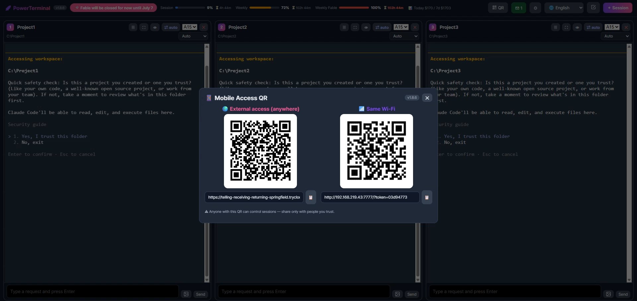Image resolution: width=637 pixels, height=301 pixels.
Task: Toggle the eye icon in Project3 panel
Action: click(x=578, y=27)
